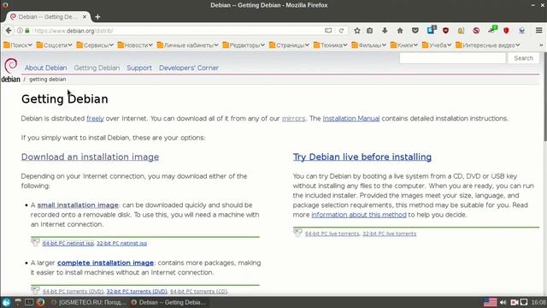Toggle Reader View in the address bar
This screenshot has height=308, width=547.
point(328,31)
